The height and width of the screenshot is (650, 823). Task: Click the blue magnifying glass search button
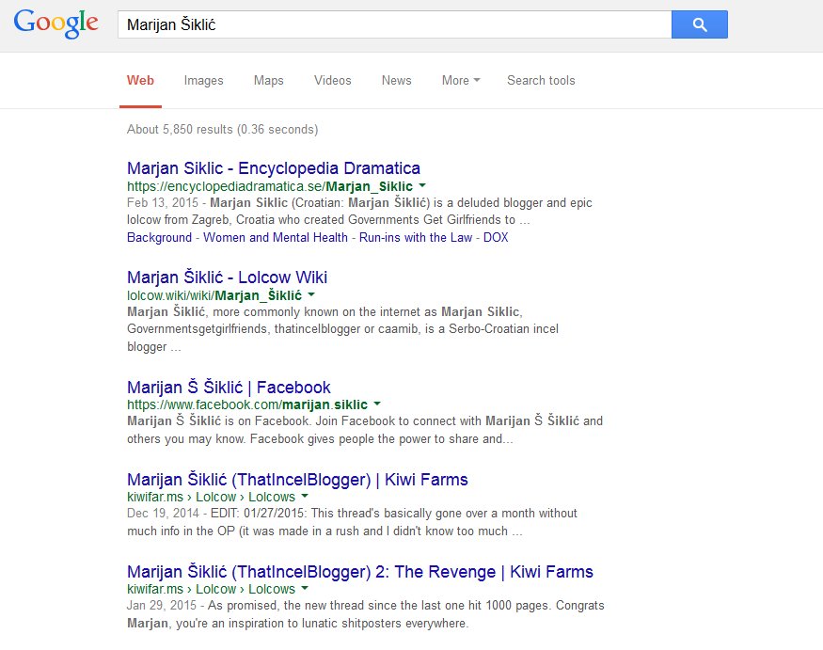699,24
